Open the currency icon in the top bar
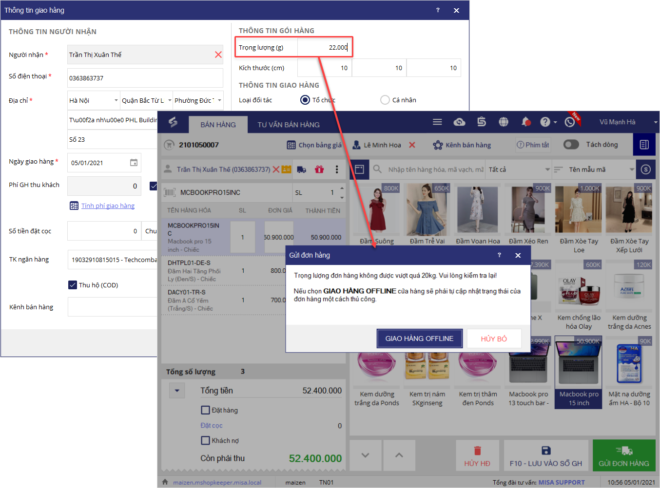The image size is (660, 488). pyautogui.click(x=482, y=122)
